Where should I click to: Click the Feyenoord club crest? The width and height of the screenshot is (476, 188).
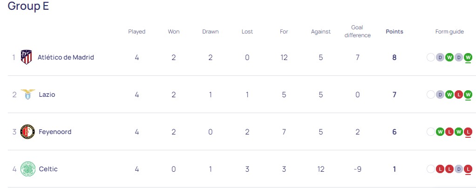coord(28,132)
